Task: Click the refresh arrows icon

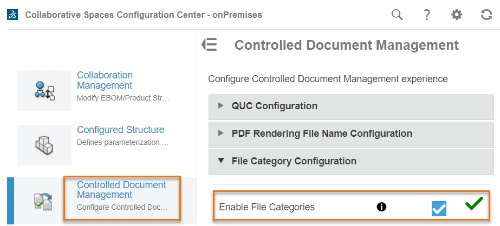Action: [x=486, y=15]
